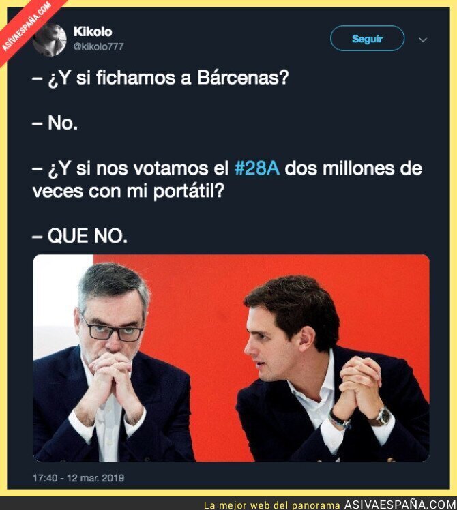This screenshot has height=510, width=457.
Task: Click the '– QUE NO.' line
Action: click(80, 236)
